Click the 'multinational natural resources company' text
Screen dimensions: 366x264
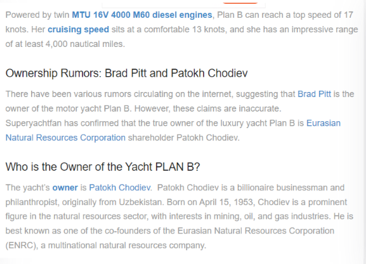127,246
